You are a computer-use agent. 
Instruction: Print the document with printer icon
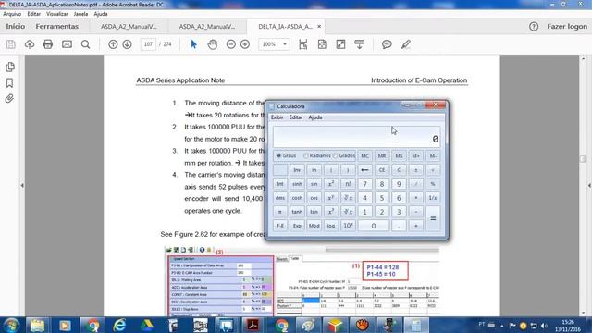point(48,44)
